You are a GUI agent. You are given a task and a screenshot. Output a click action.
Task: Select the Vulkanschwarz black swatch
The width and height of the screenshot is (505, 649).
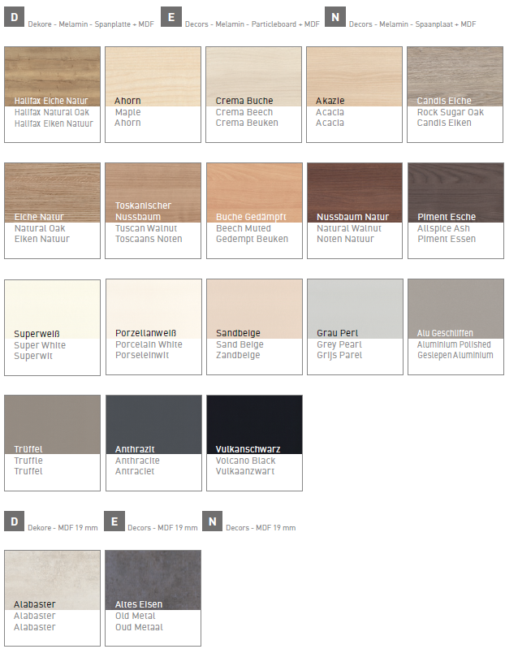tap(254, 425)
